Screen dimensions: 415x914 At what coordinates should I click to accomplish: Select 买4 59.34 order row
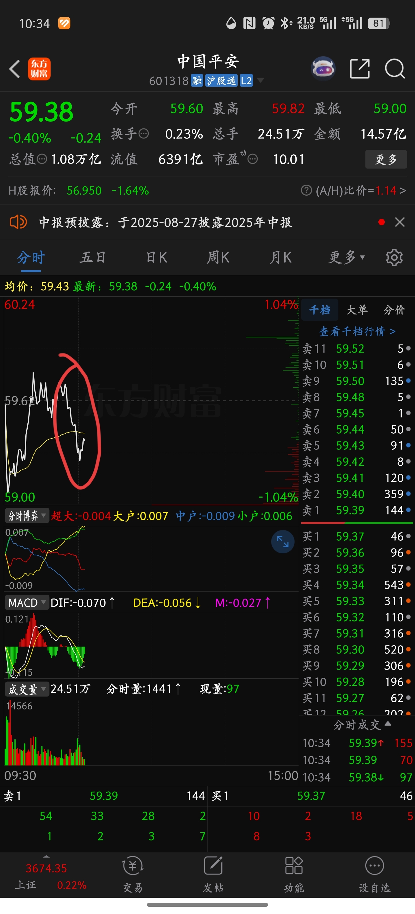356,585
